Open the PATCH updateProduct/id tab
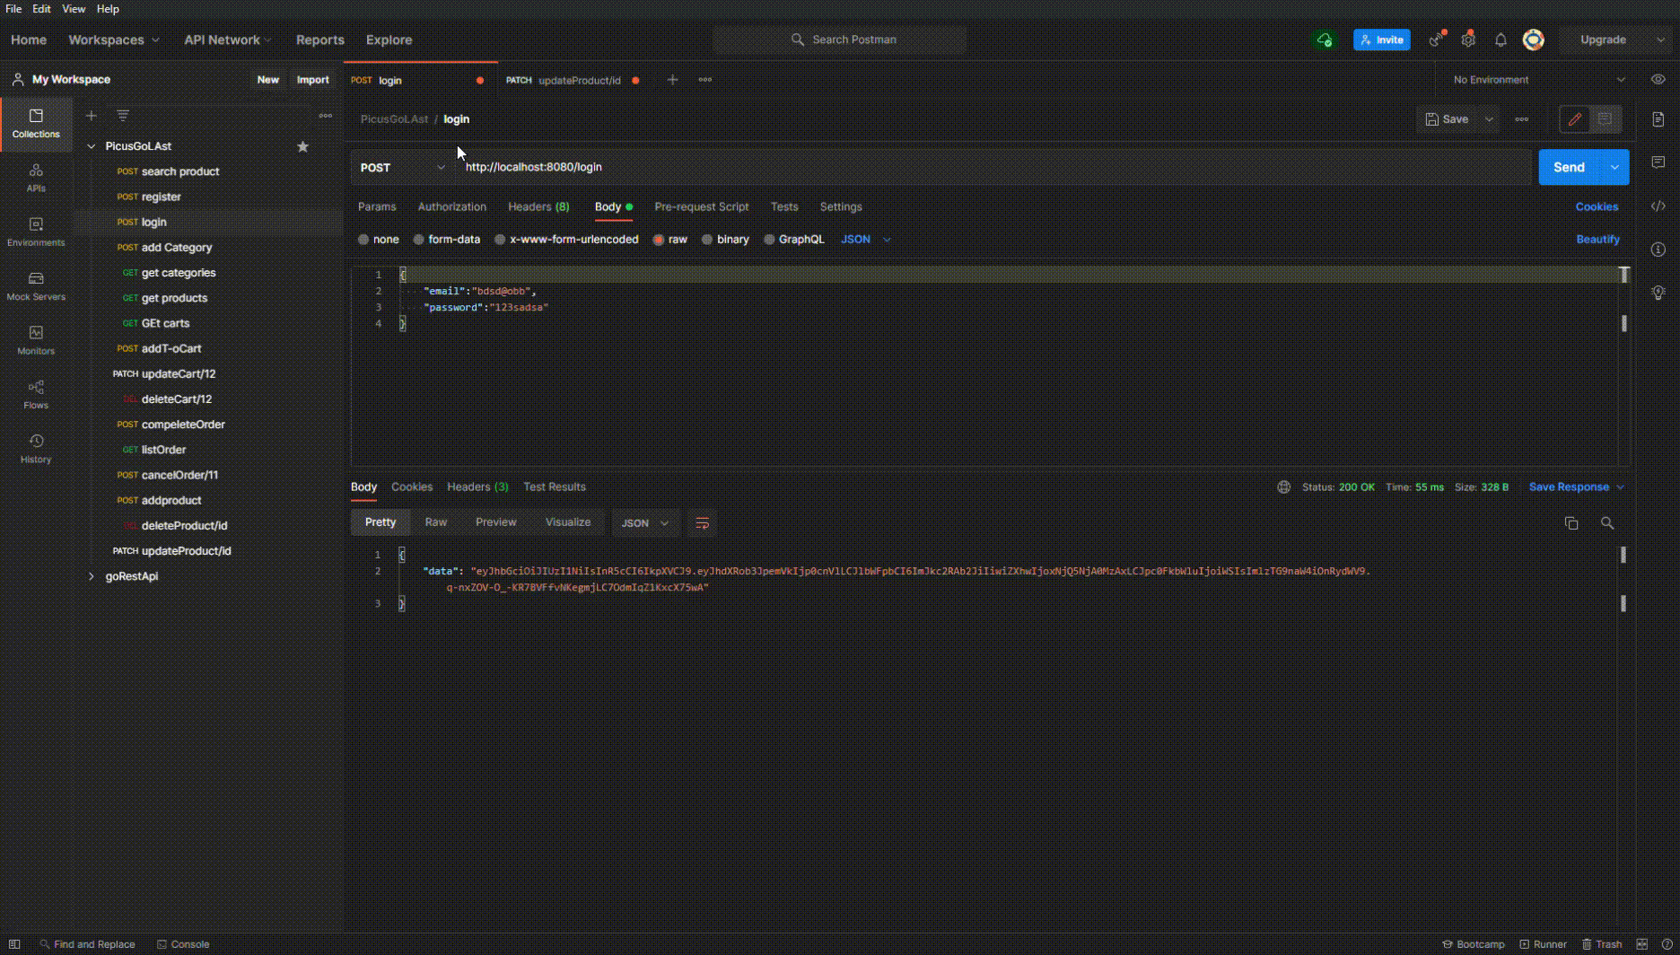Viewport: 1680px width, 955px height. 572,80
